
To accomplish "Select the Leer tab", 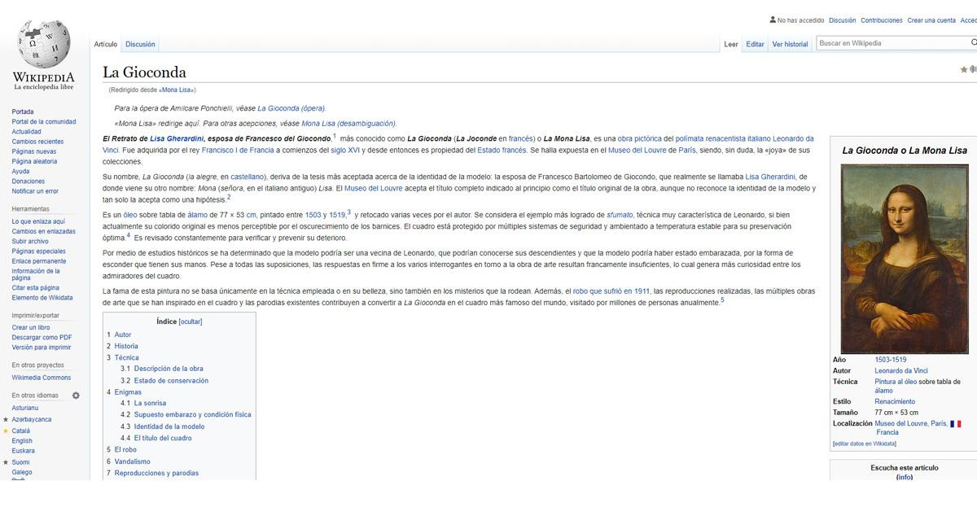I will tap(731, 44).
